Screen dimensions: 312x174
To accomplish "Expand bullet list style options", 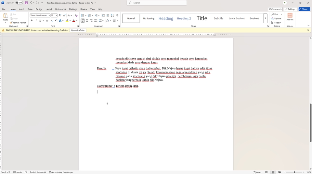I will [x=86, y=16].
